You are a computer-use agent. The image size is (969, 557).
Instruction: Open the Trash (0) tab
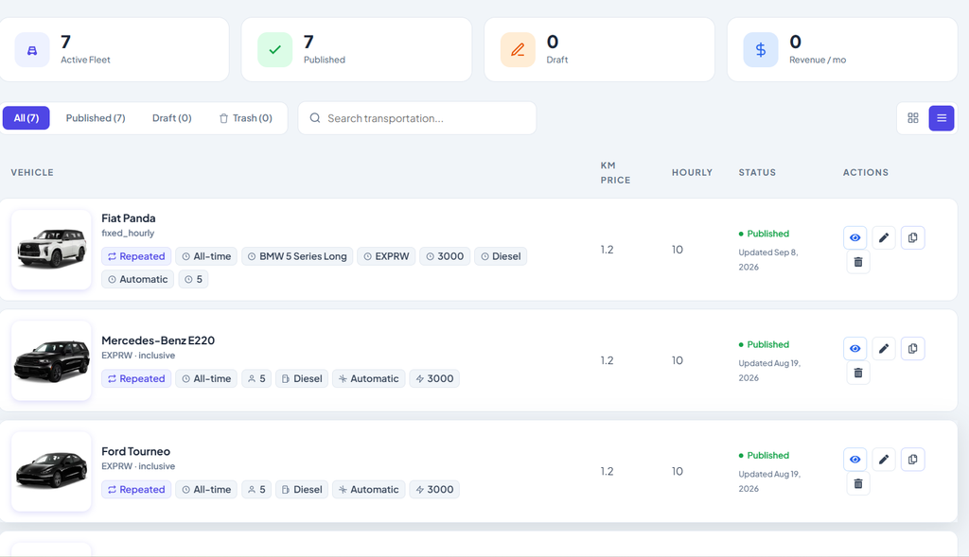(x=245, y=118)
